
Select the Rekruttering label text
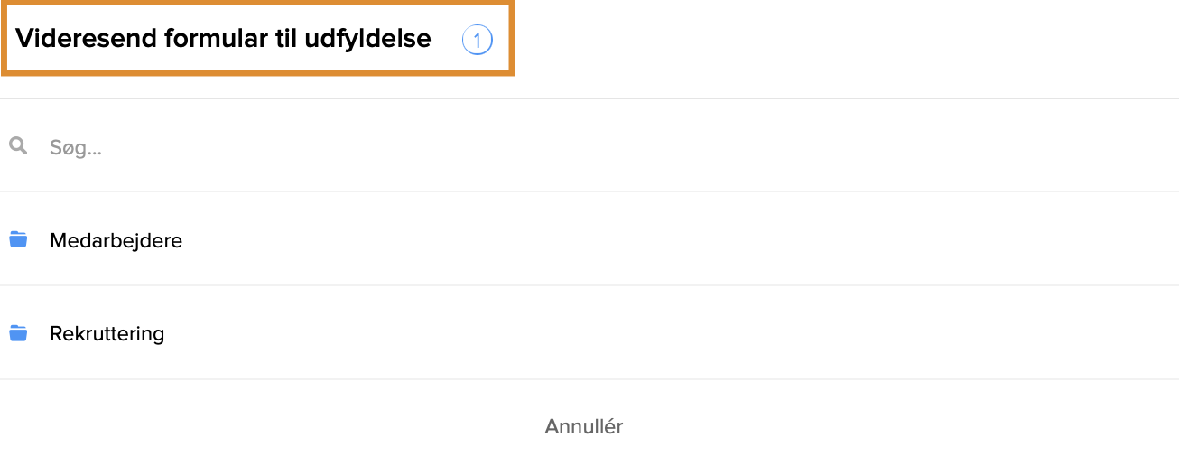(x=107, y=334)
